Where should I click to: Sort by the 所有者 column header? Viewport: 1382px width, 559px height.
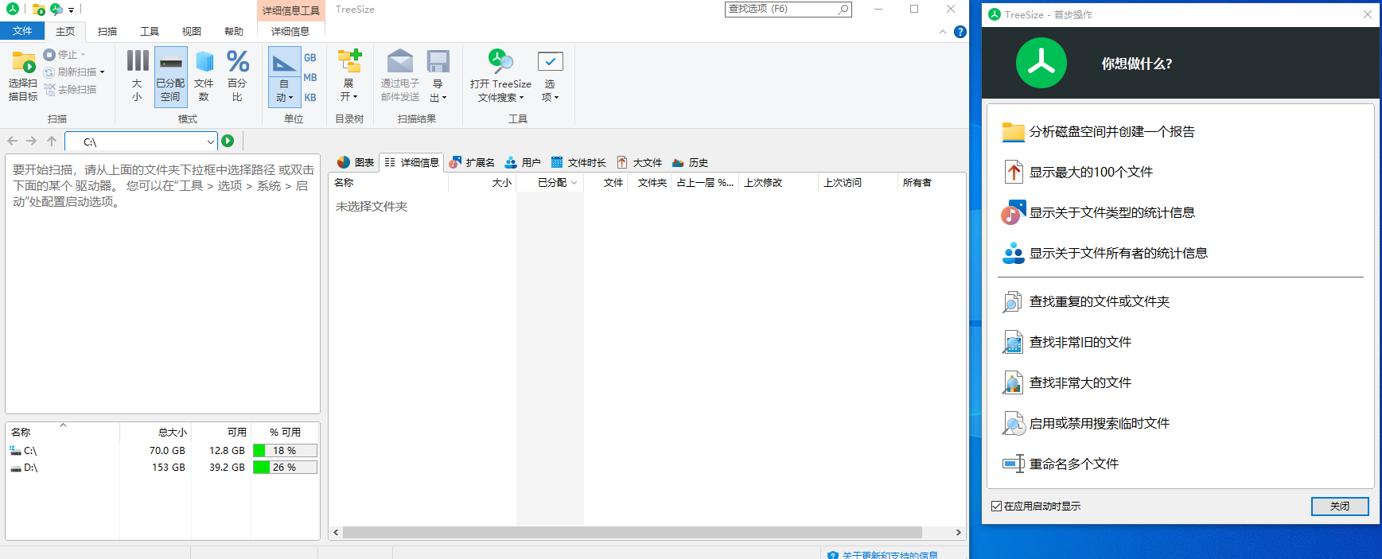point(931,183)
